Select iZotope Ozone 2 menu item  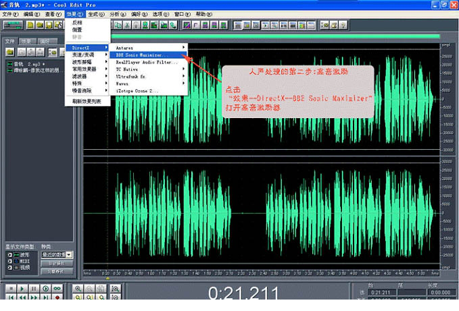[x=149, y=91]
